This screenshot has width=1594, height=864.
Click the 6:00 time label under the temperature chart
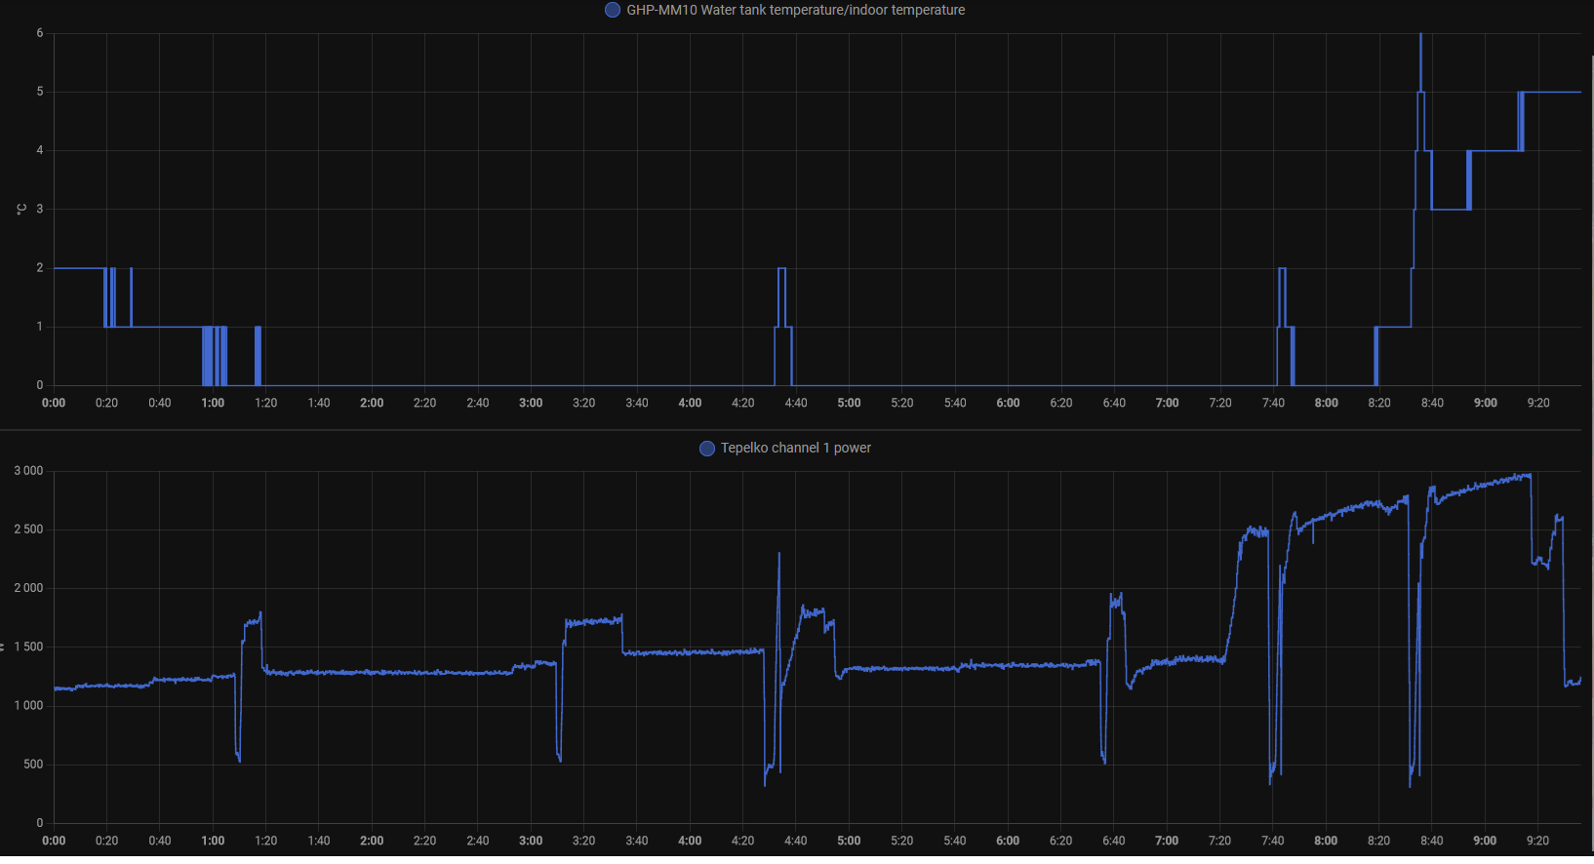tap(1008, 403)
